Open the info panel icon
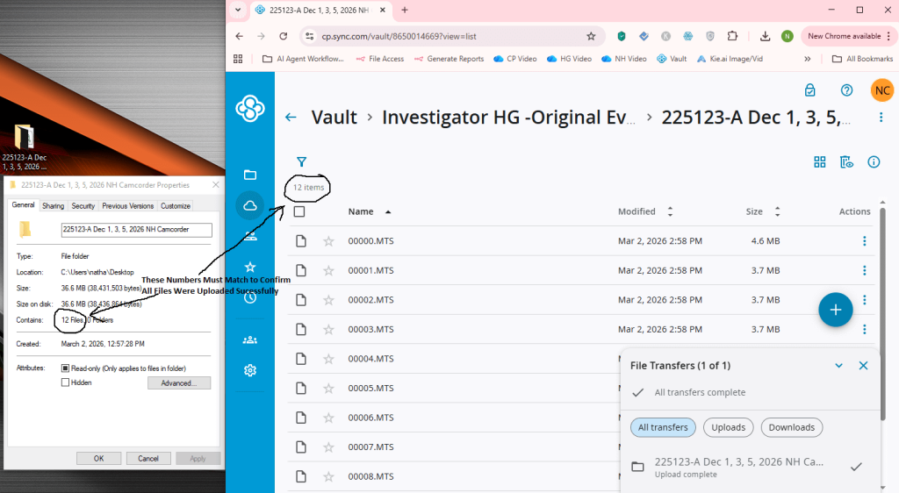This screenshot has height=493, width=899. click(874, 162)
